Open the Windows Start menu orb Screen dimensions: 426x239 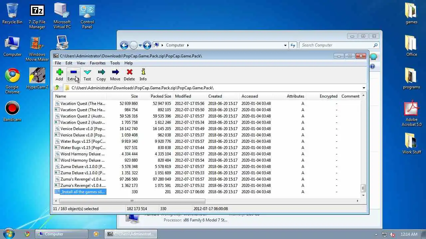click(9, 233)
